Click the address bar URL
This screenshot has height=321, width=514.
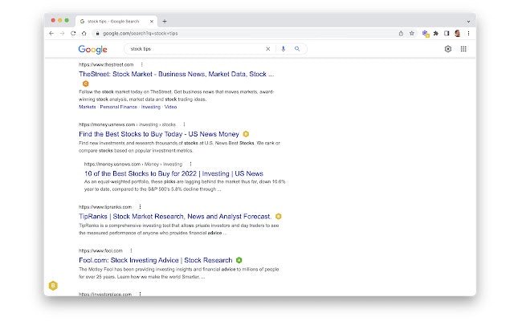click(141, 34)
